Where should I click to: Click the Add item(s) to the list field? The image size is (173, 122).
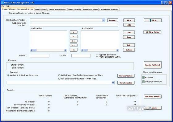tap(74, 25)
